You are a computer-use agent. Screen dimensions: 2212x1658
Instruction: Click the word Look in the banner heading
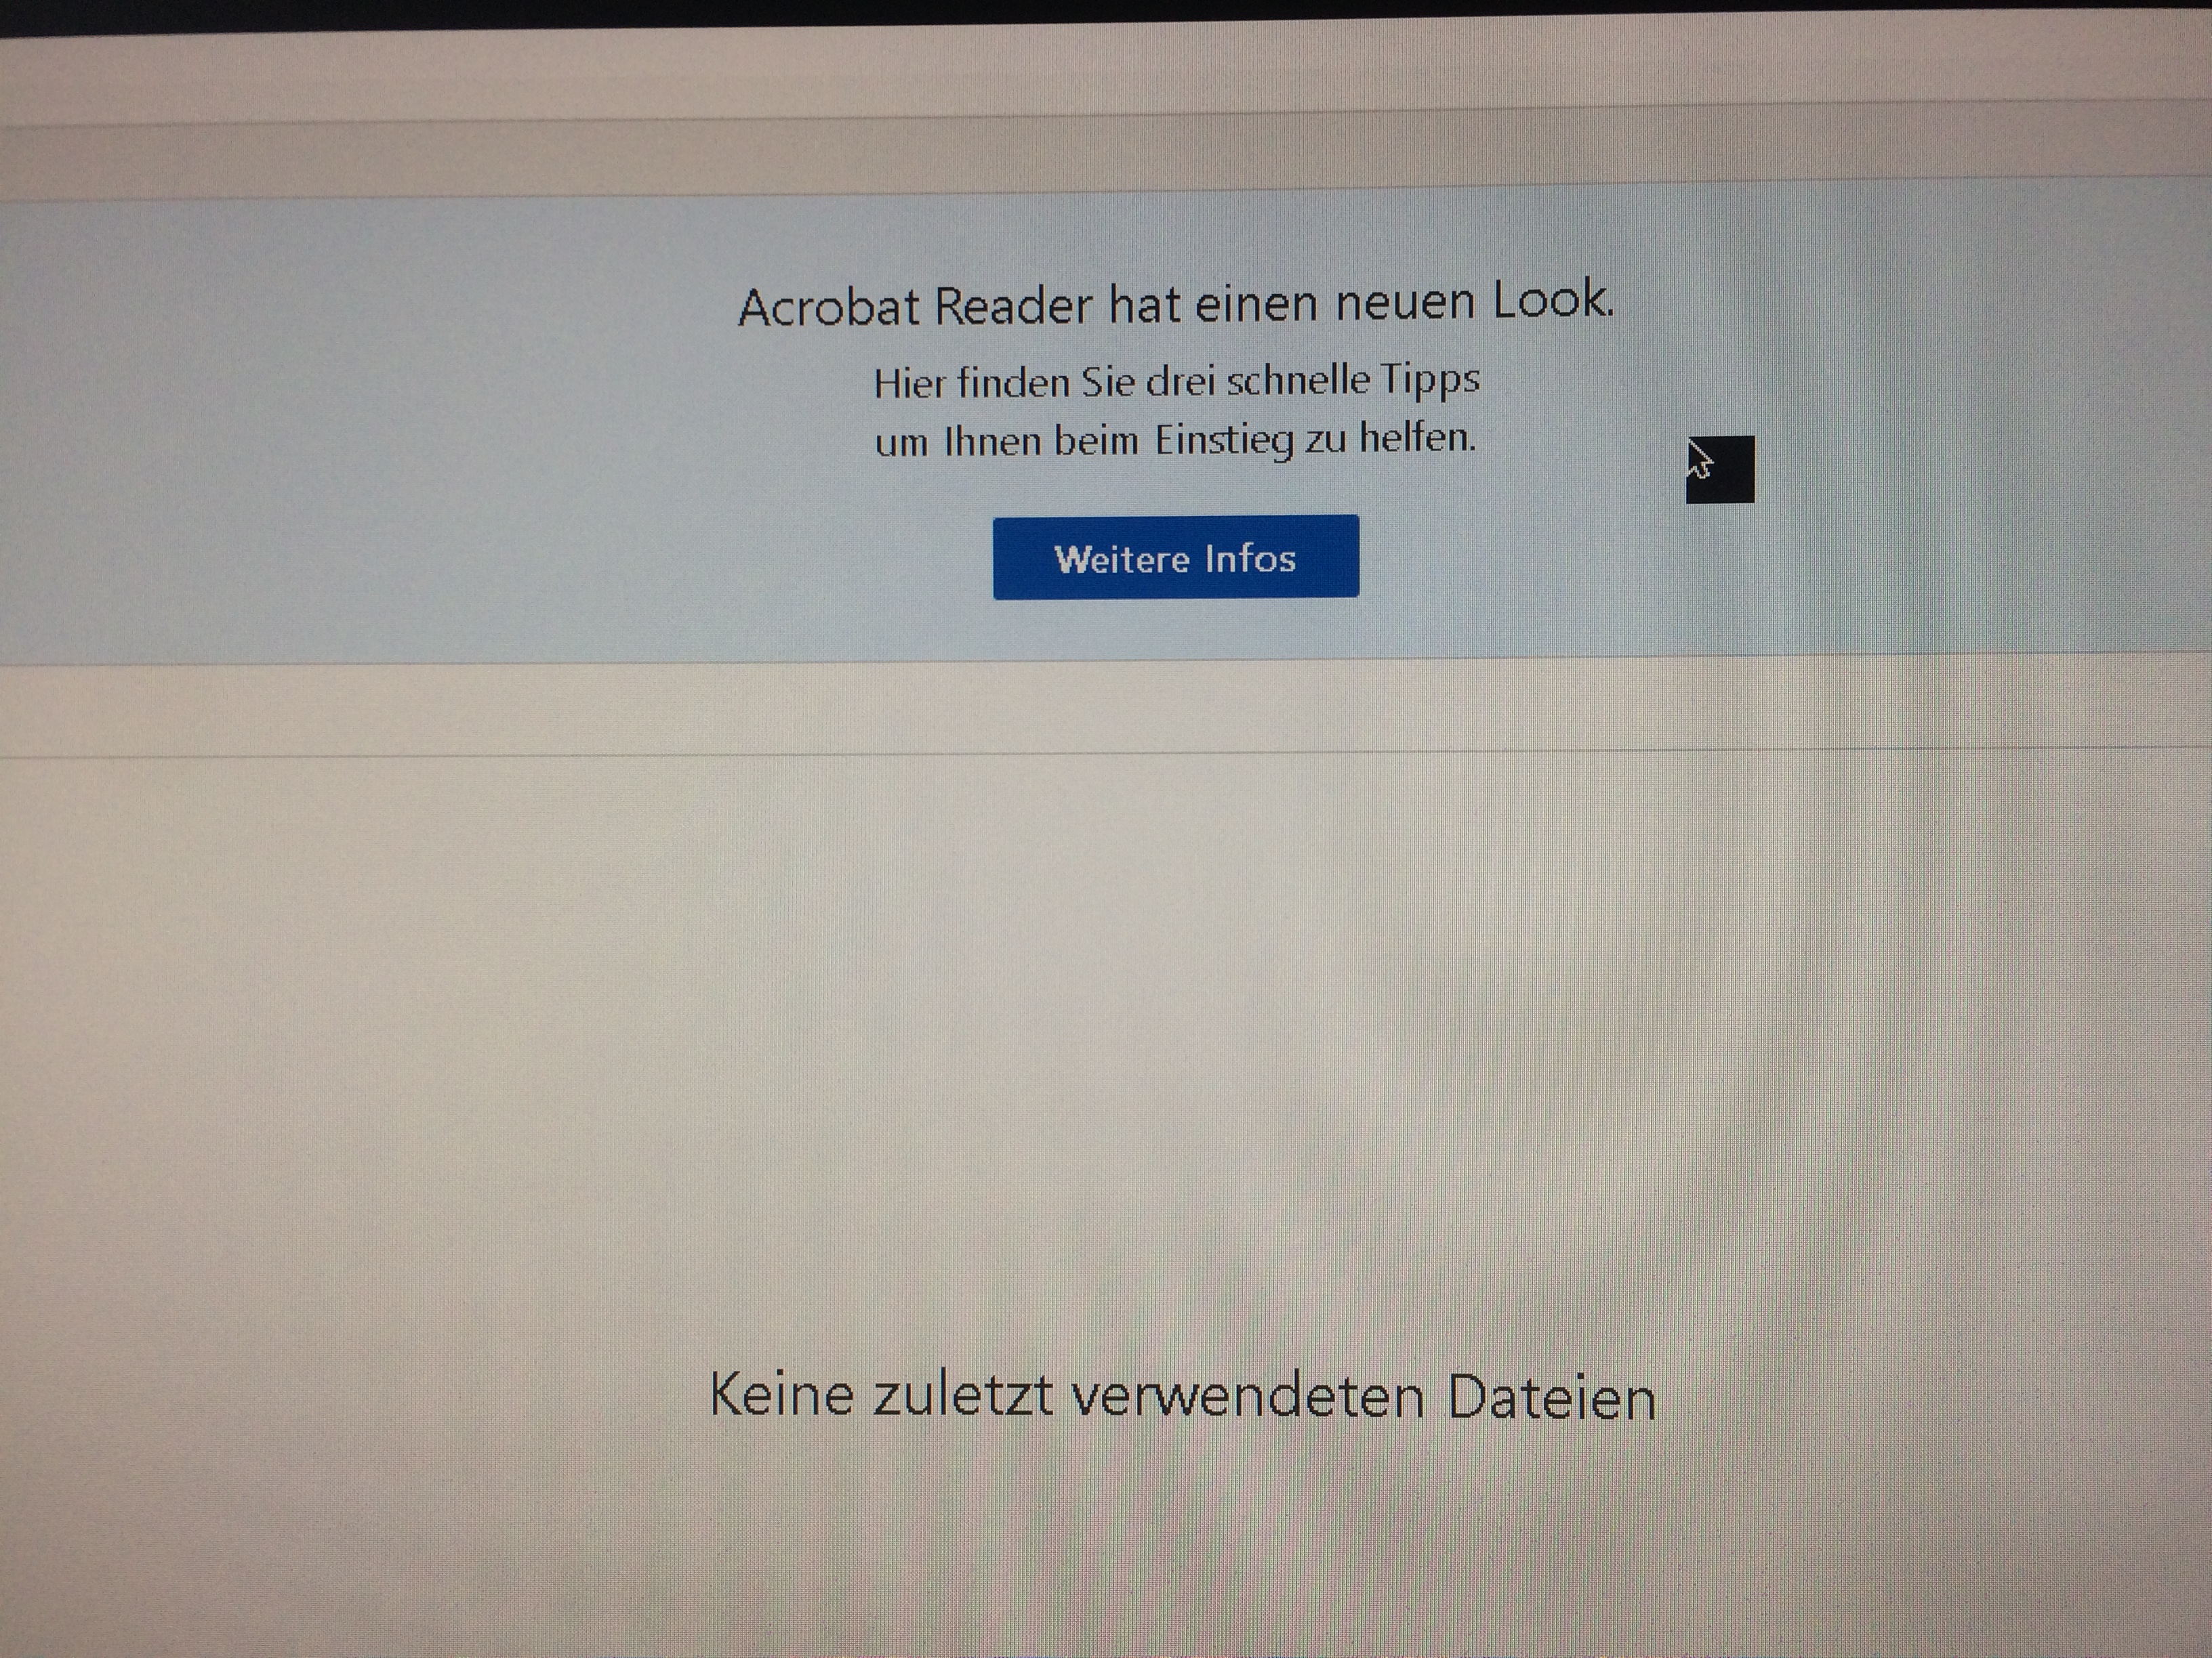point(1552,300)
